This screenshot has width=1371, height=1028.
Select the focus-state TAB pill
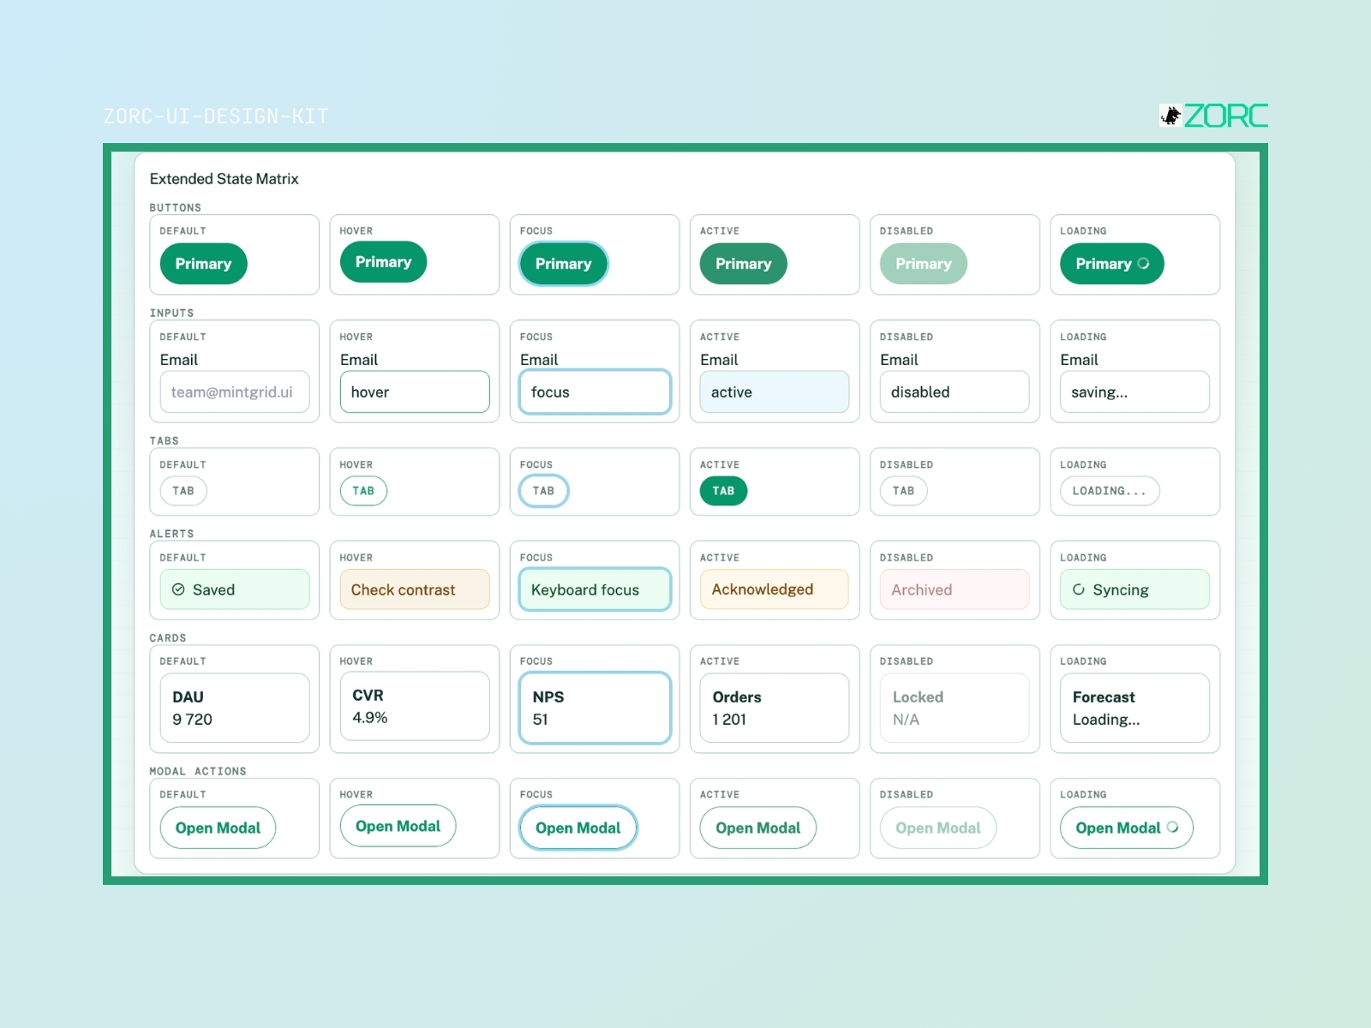tap(543, 491)
